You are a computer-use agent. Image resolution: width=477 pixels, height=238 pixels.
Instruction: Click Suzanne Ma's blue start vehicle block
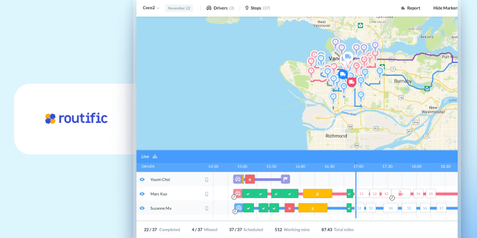click(x=238, y=208)
